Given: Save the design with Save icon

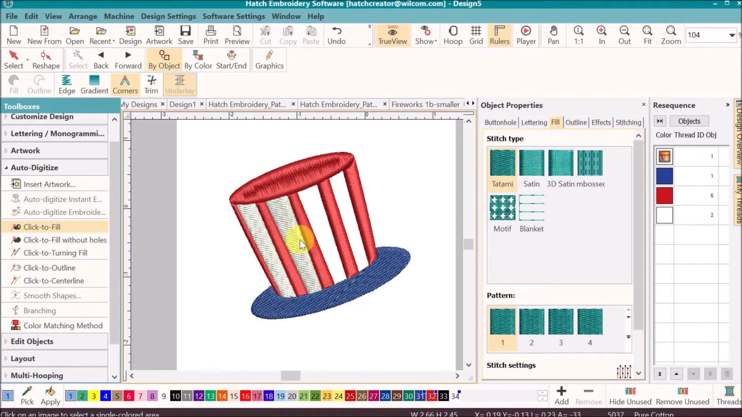Looking at the screenshot, I should 185,35.
